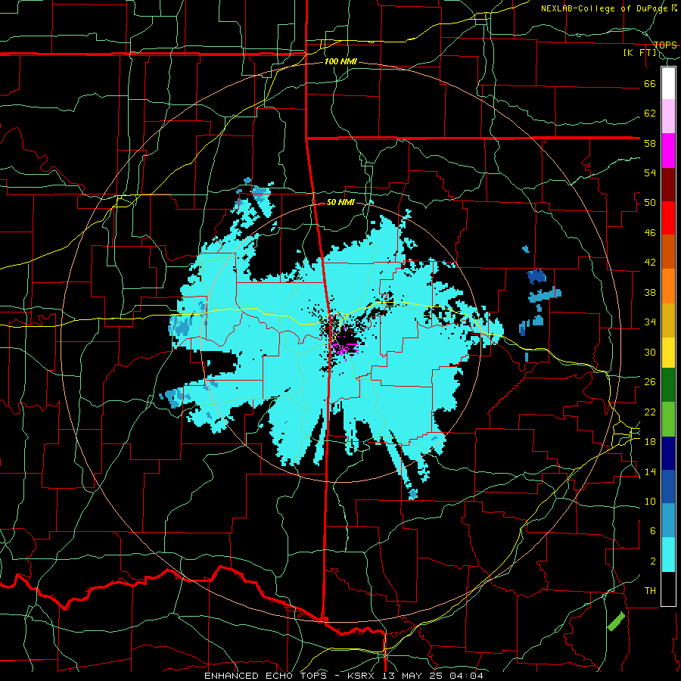Click the medium blue 18 kft legend swatch

668,487
